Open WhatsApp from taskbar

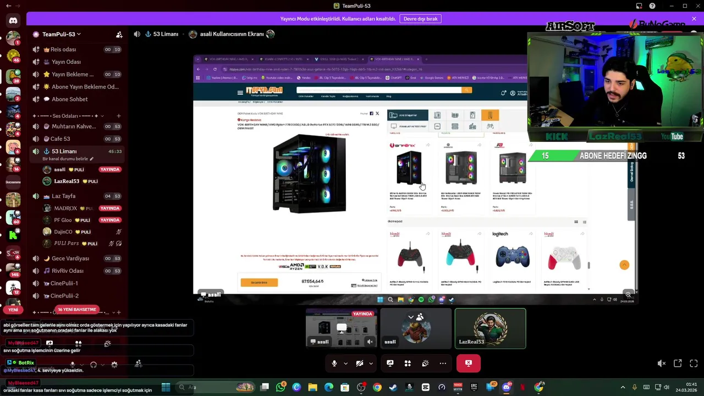[x=280, y=387]
